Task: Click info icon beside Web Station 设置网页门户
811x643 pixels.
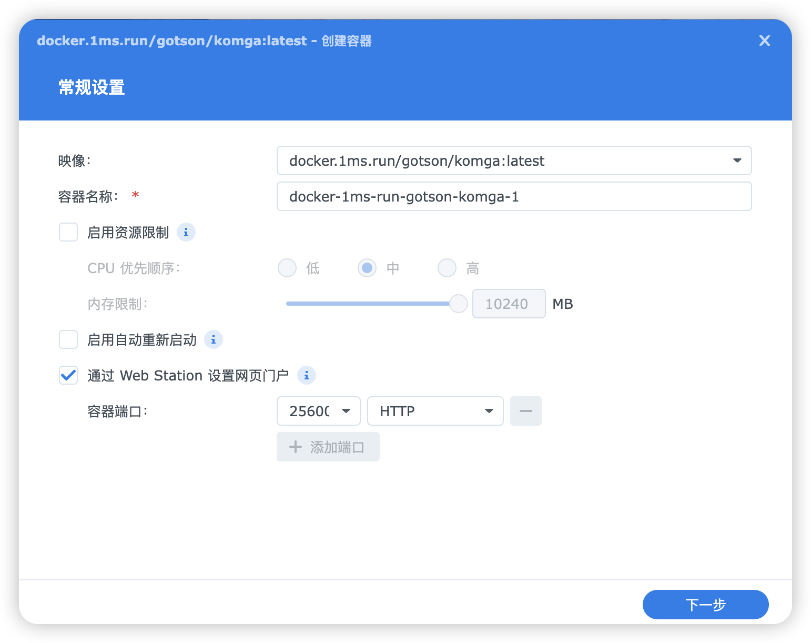Action: click(x=306, y=376)
